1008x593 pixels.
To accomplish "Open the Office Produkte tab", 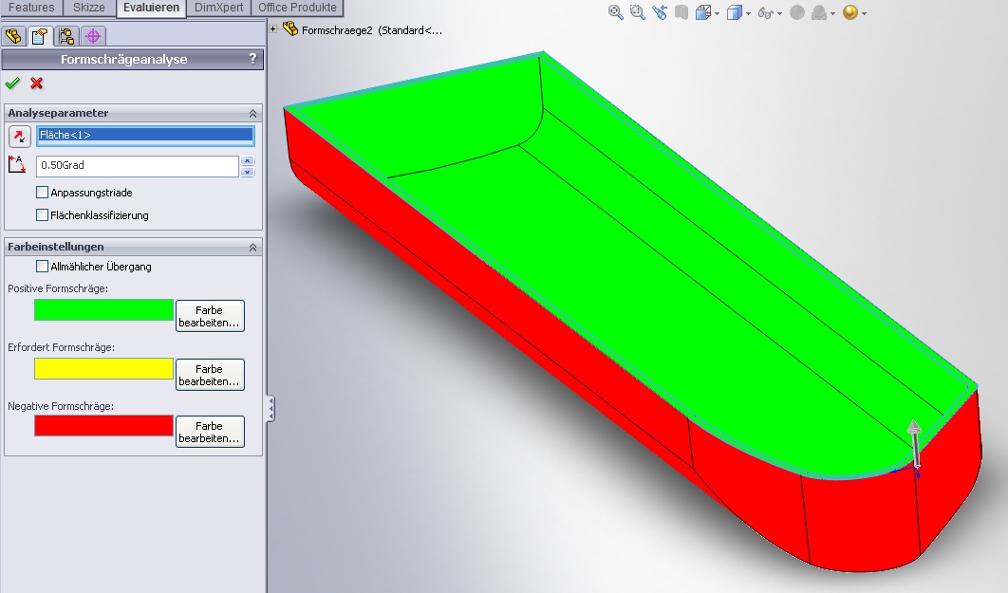I will (x=297, y=8).
